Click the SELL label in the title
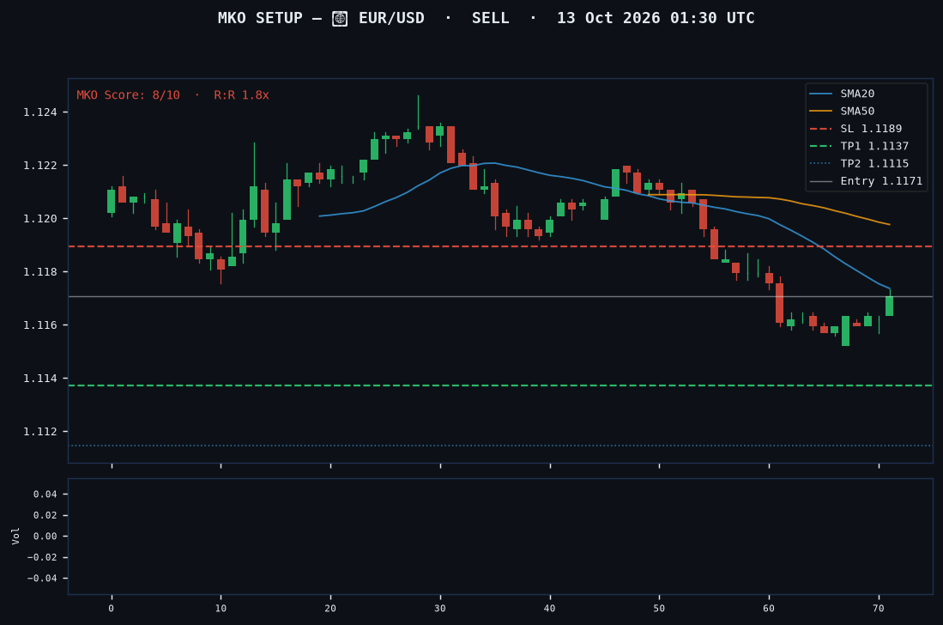This screenshot has height=625, width=943. click(x=490, y=18)
